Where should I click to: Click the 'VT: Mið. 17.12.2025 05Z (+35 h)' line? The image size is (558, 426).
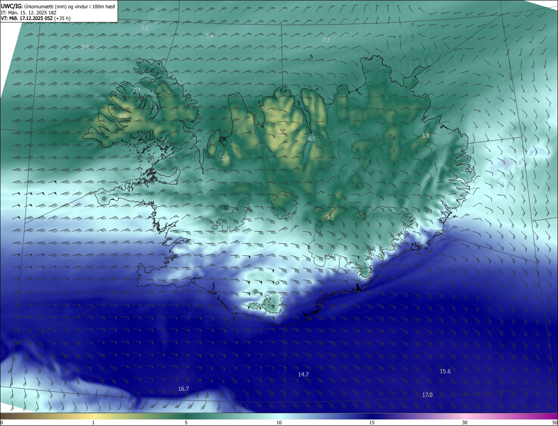pyautogui.click(x=36, y=18)
